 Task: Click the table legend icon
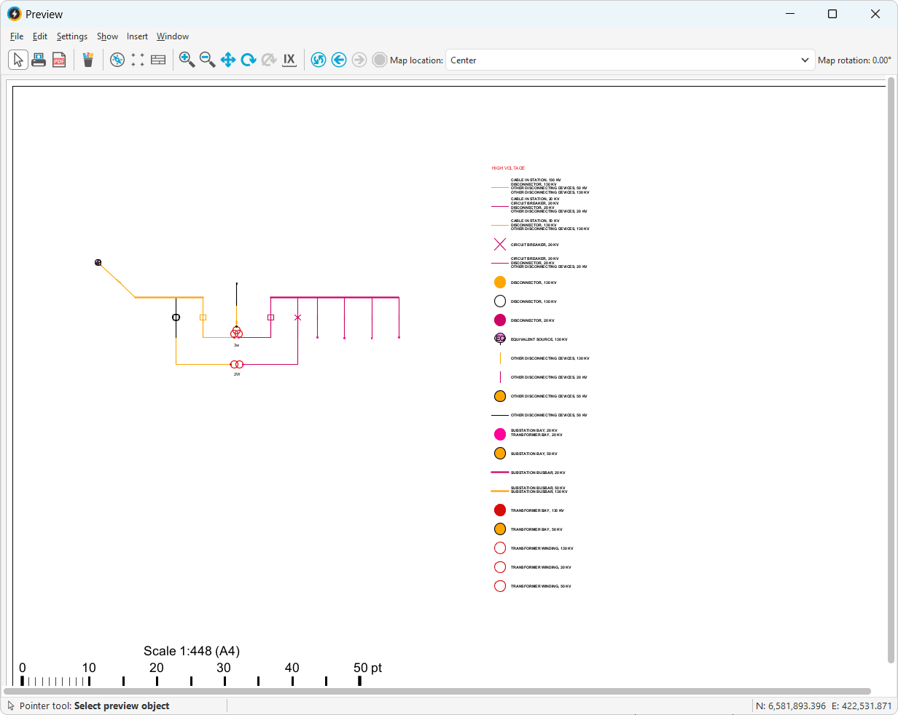tap(158, 60)
